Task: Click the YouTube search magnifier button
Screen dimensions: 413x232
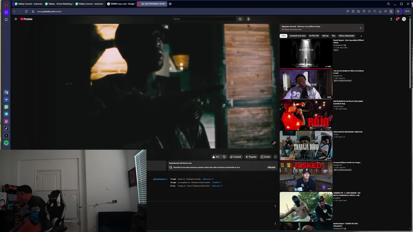Action: click(240, 19)
